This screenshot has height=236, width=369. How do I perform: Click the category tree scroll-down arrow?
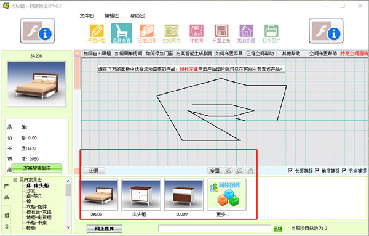[x=68, y=227]
